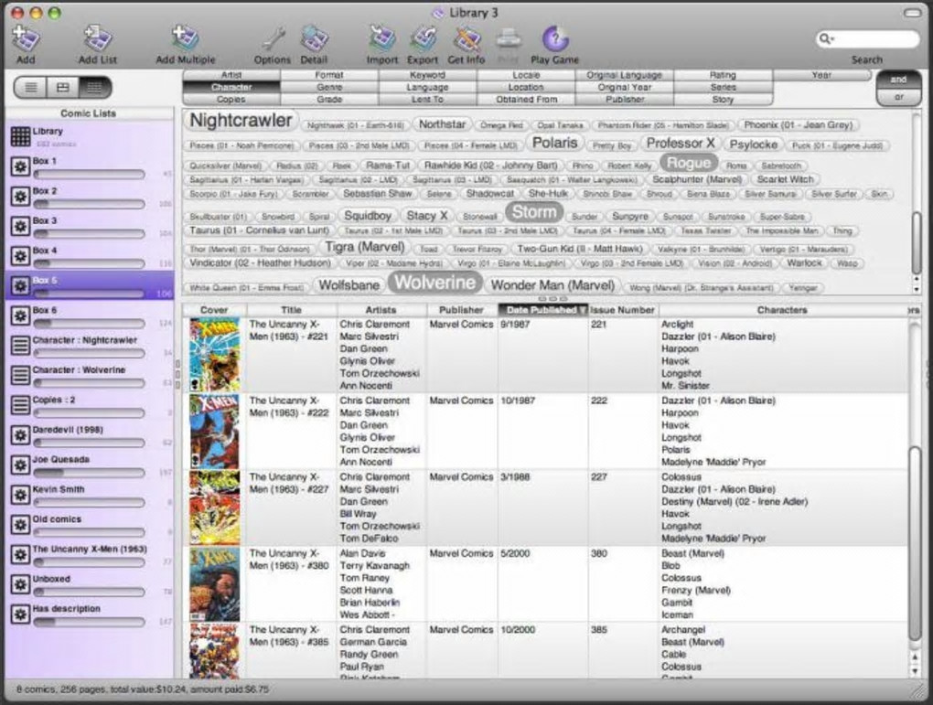Click the Psylocke tag

pyautogui.click(x=754, y=144)
